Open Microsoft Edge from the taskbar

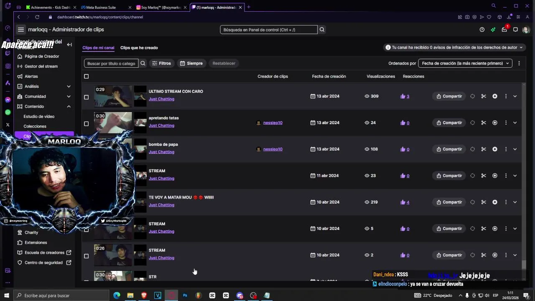click(x=117, y=296)
